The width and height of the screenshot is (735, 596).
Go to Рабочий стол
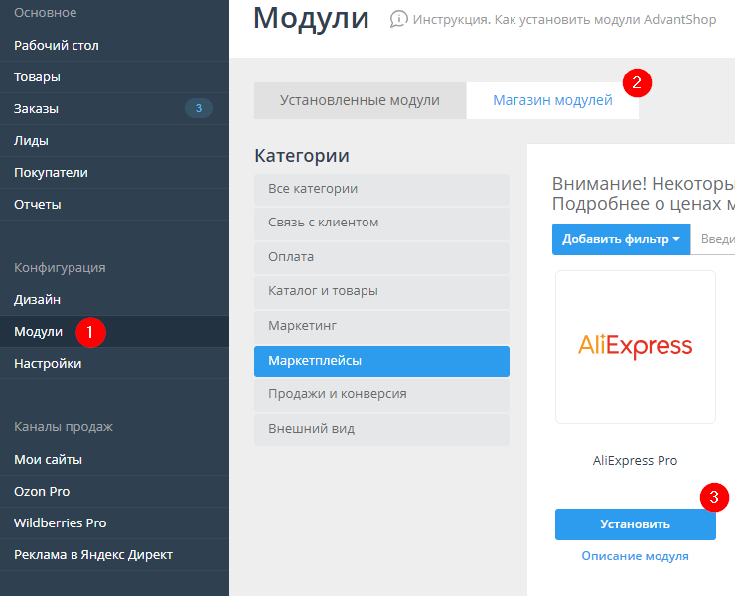(x=57, y=45)
